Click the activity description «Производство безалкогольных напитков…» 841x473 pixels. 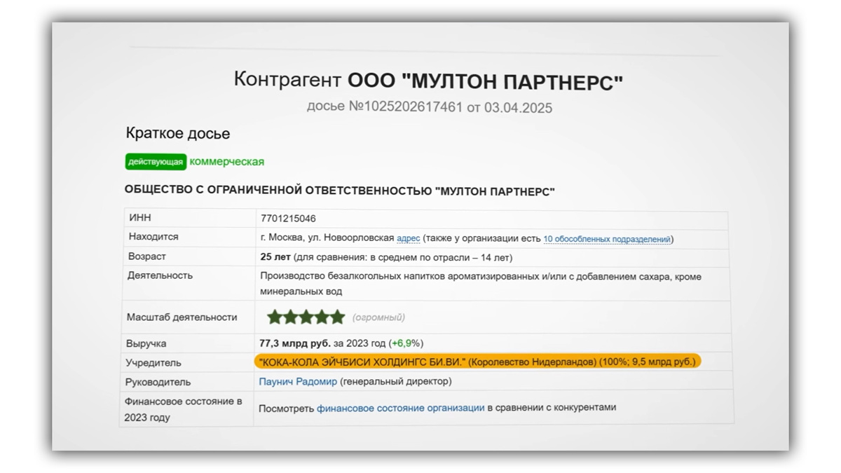click(x=481, y=284)
